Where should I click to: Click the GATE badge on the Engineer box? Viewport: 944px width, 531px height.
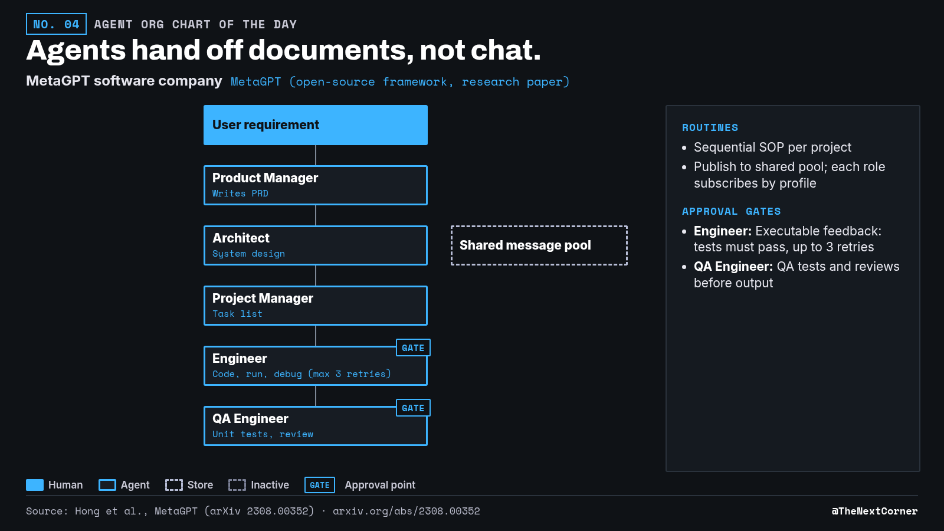click(413, 348)
